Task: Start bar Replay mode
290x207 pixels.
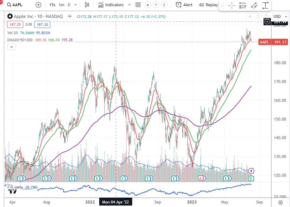Action: pos(208,5)
